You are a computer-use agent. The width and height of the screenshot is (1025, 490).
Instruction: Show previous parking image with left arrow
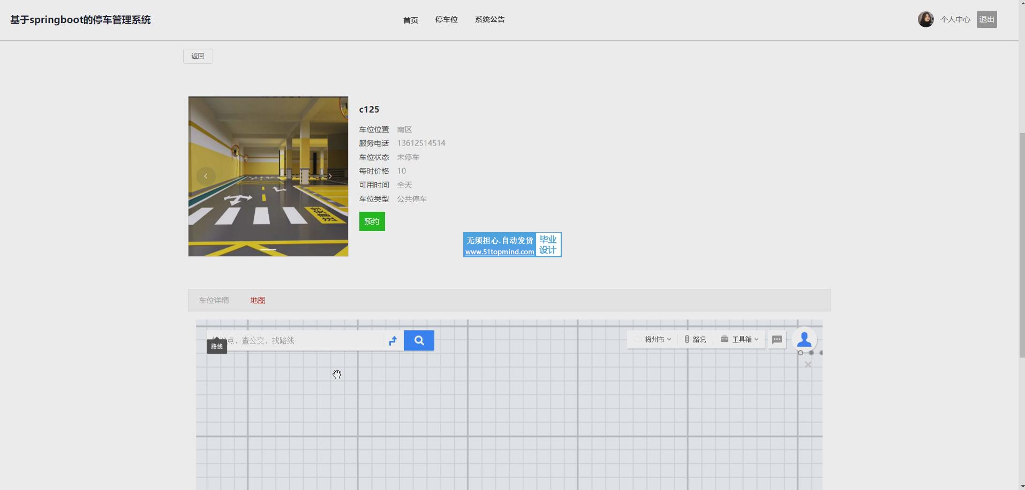tap(206, 176)
